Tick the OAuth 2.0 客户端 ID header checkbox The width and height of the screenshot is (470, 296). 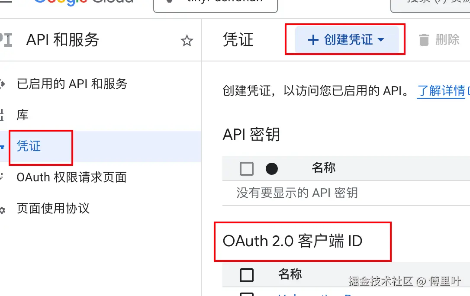point(247,275)
